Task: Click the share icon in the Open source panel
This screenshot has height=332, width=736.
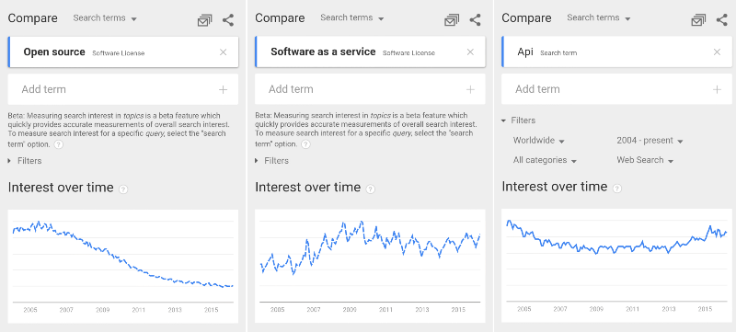Action: coord(228,20)
